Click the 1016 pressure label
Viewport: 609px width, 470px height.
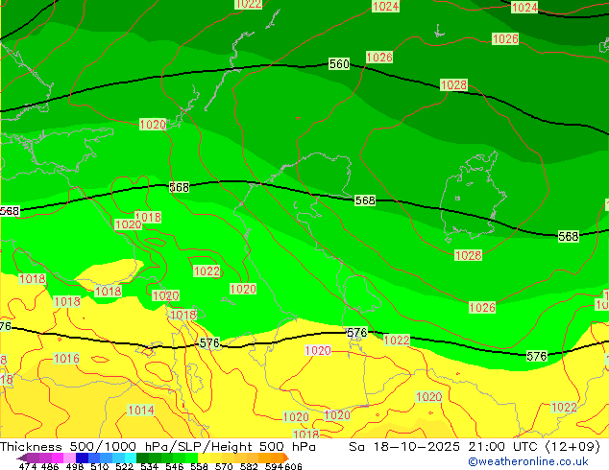[66, 359]
